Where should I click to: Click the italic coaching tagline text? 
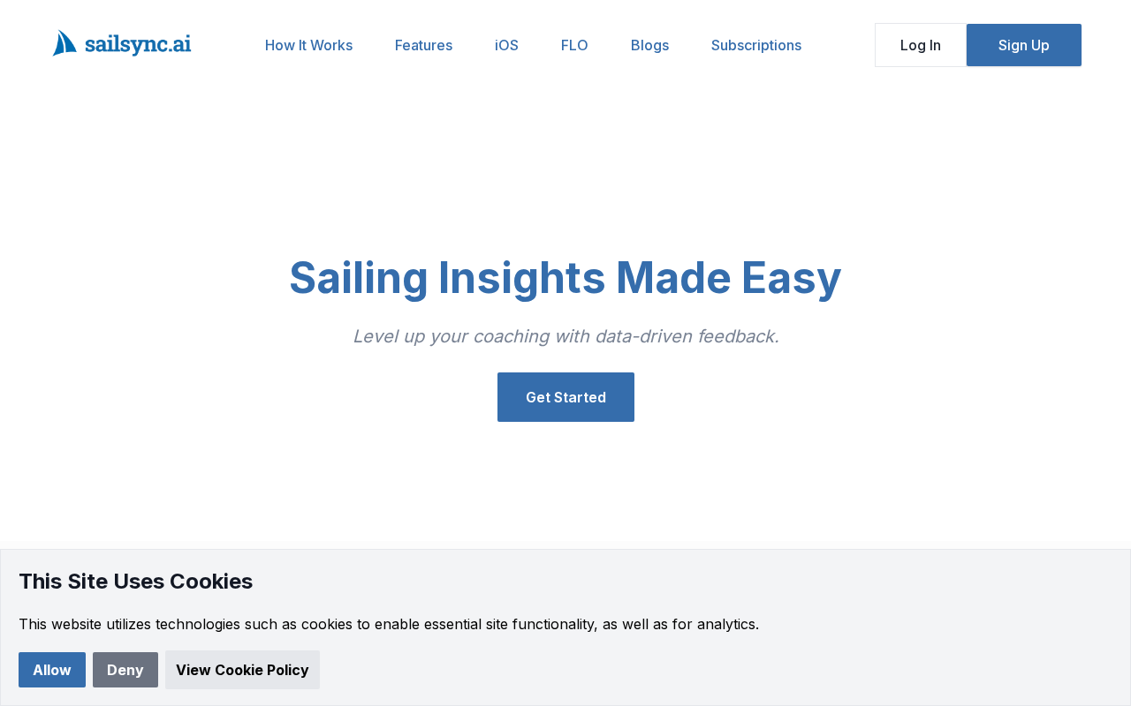pyautogui.click(x=565, y=336)
